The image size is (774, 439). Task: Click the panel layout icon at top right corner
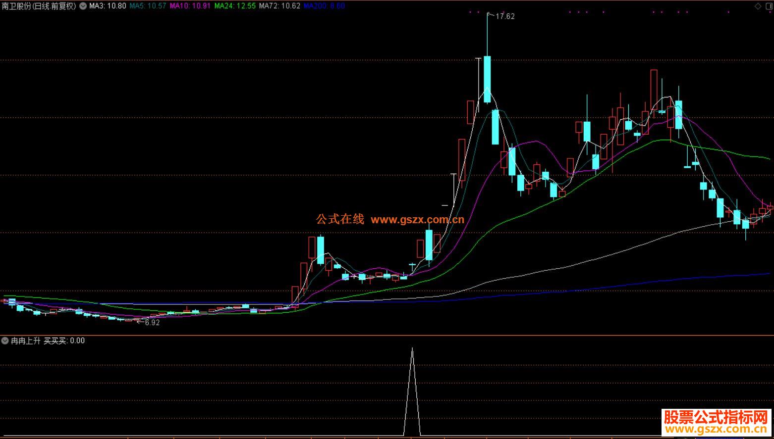point(768,6)
